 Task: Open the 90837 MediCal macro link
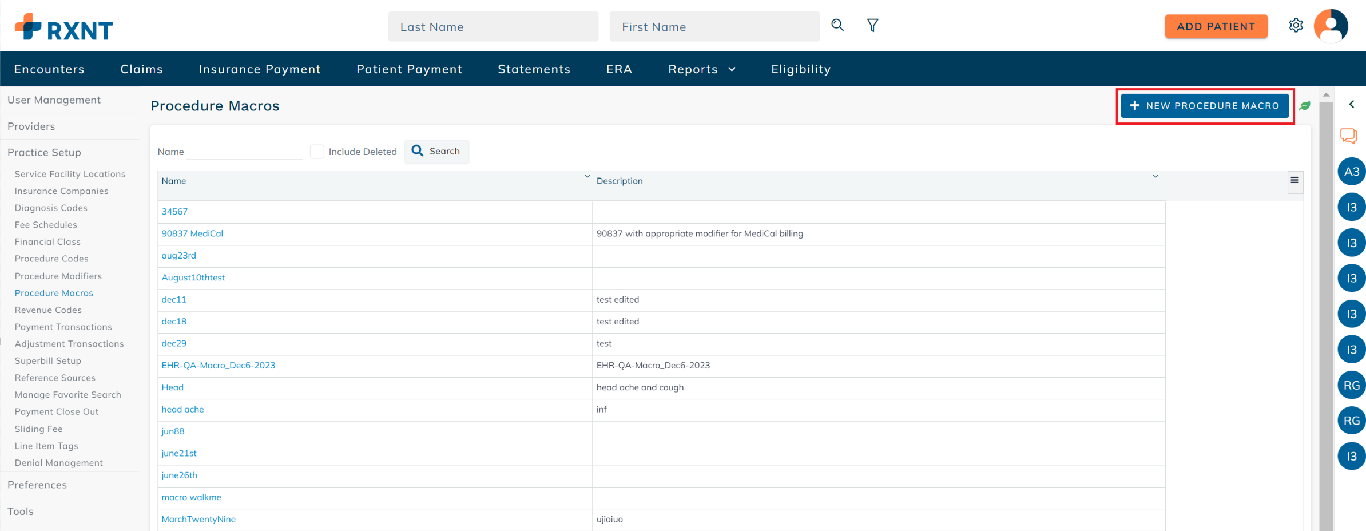(x=192, y=233)
